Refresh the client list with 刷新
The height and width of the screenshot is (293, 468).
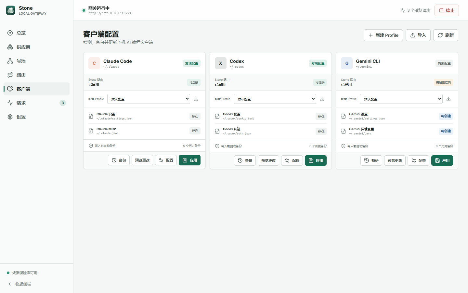[x=446, y=35]
